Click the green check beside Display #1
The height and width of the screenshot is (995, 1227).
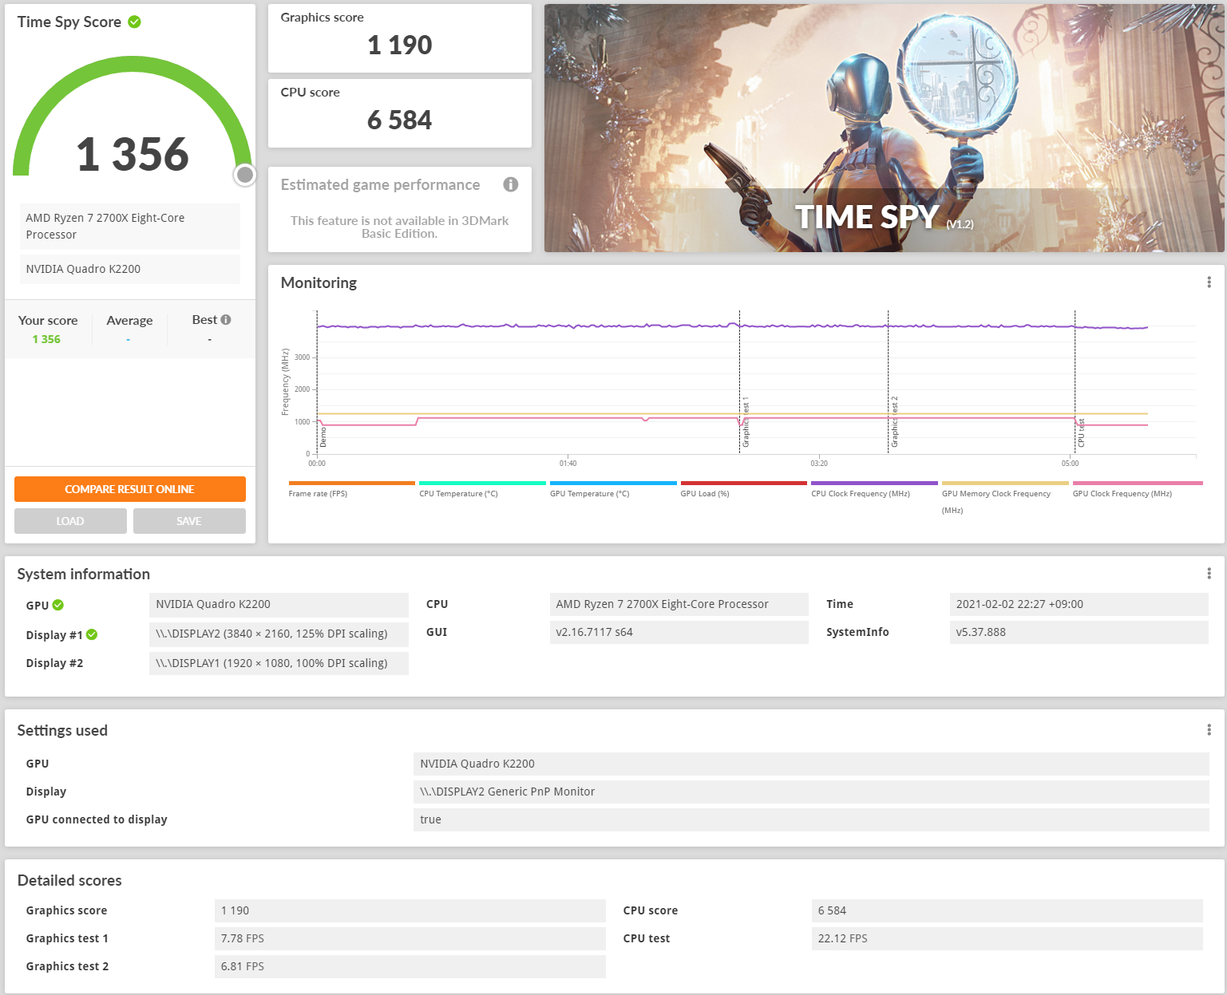pyautogui.click(x=92, y=634)
